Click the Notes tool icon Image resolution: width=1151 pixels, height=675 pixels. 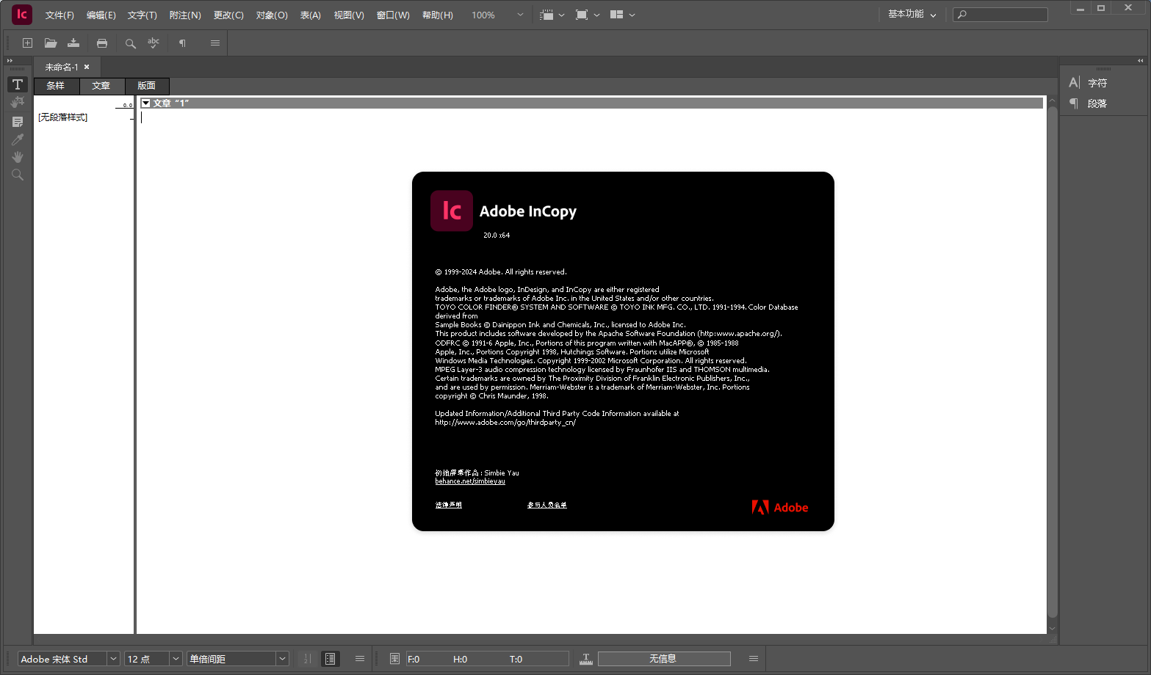click(17, 120)
